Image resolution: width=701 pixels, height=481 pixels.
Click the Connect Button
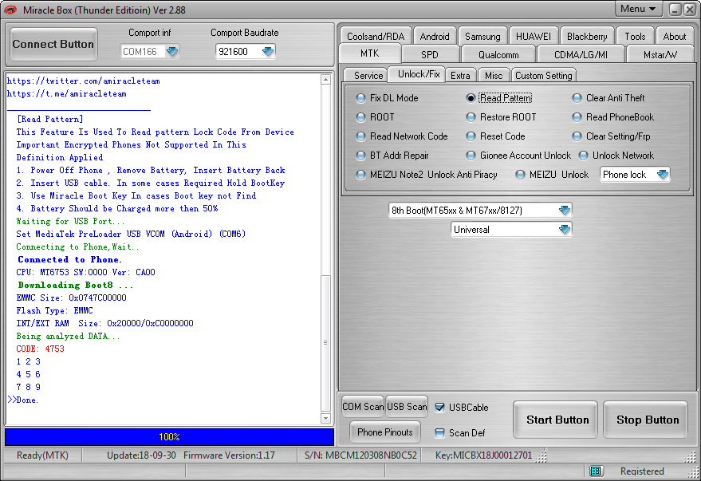tap(53, 44)
